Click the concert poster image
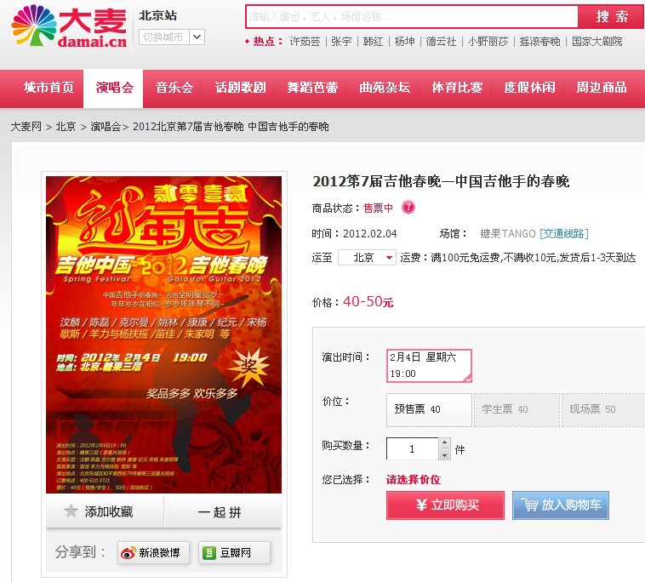 click(x=163, y=334)
